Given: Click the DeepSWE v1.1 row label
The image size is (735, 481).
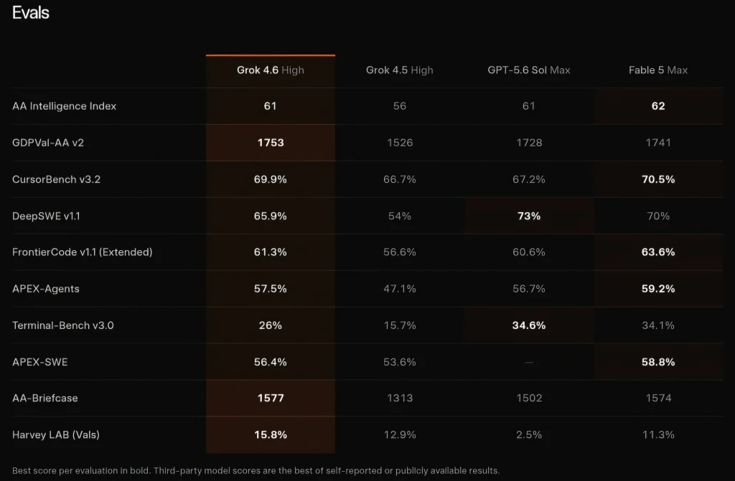Looking at the screenshot, I should [46, 216].
